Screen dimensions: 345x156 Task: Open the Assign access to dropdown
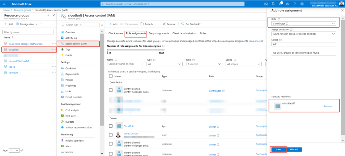(304, 34)
